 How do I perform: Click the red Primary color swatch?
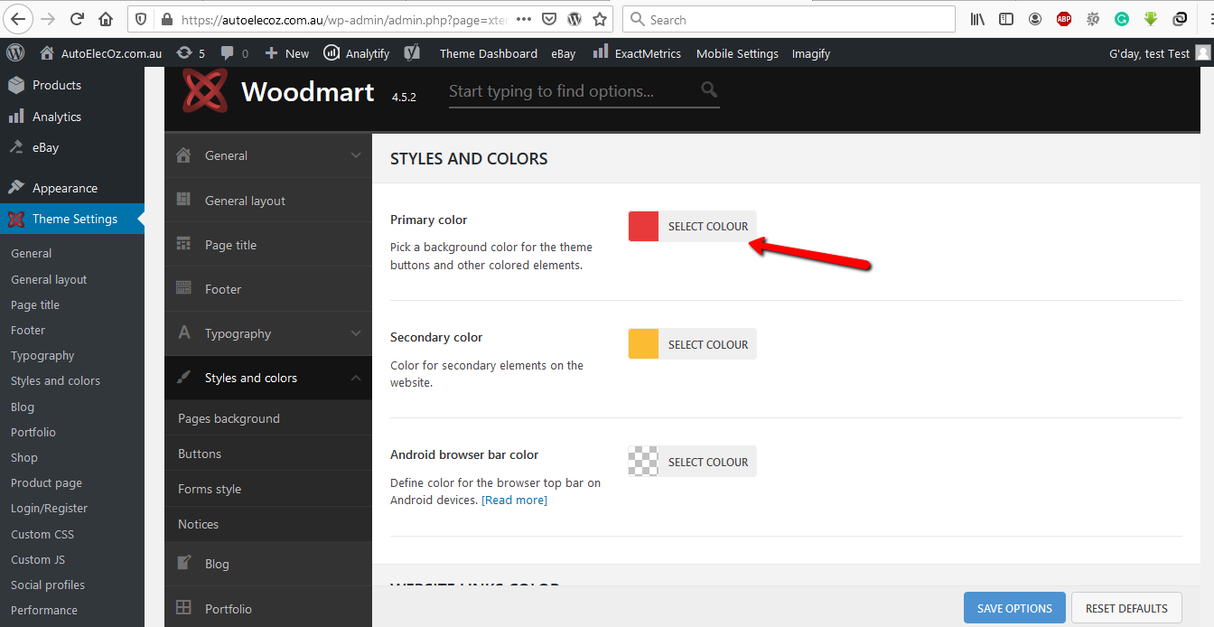tap(643, 226)
